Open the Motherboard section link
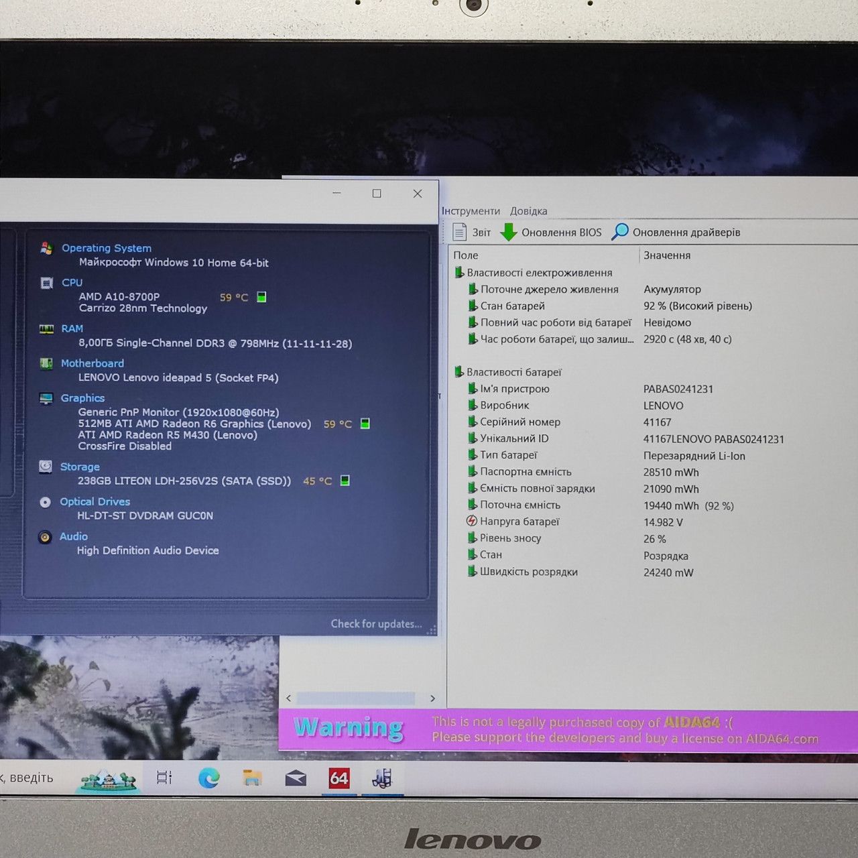The image size is (858, 858). (x=93, y=363)
